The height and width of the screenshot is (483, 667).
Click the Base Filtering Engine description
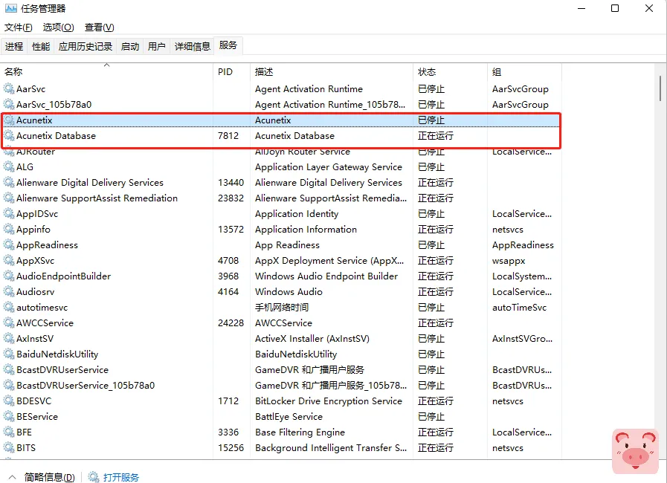click(300, 432)
